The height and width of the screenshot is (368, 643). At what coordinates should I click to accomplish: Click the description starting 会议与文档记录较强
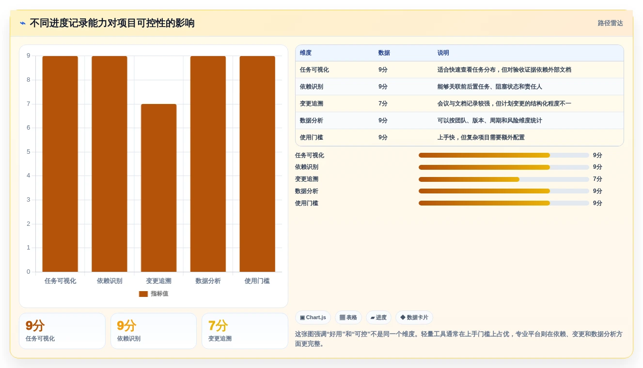(x=504, y=103)
